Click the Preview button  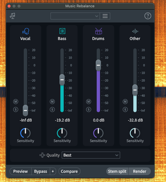tap(20, 171)
